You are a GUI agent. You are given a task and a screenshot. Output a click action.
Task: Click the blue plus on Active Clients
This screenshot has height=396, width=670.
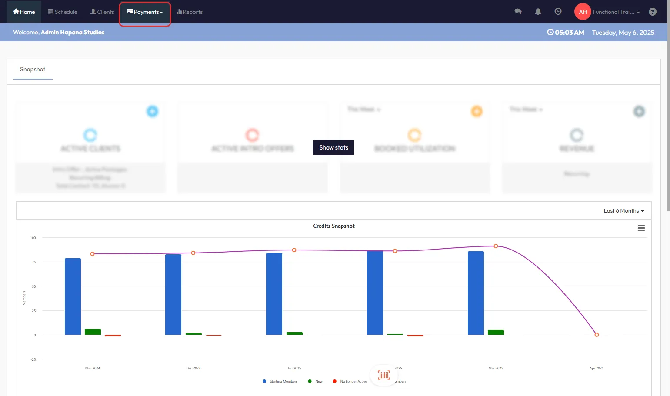[x=152, y=111]
